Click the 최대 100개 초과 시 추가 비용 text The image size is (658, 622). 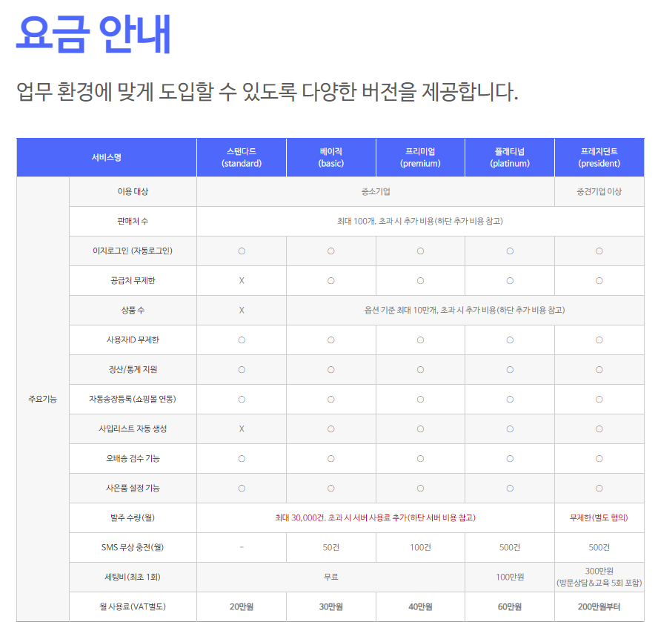point(420,222)
